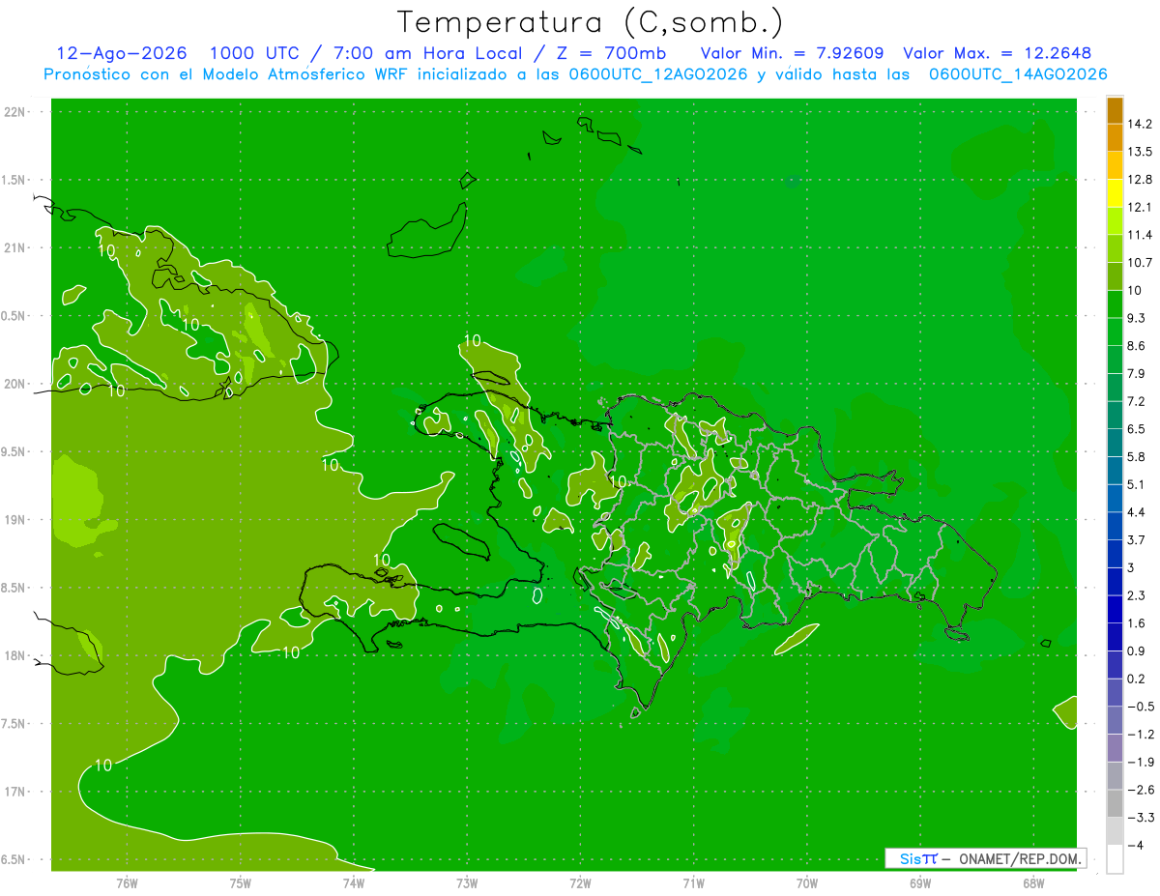This screenshot has width=1160, height=896.
Task: Click the '2.3' color bar value
Action: coord(1137,595)
